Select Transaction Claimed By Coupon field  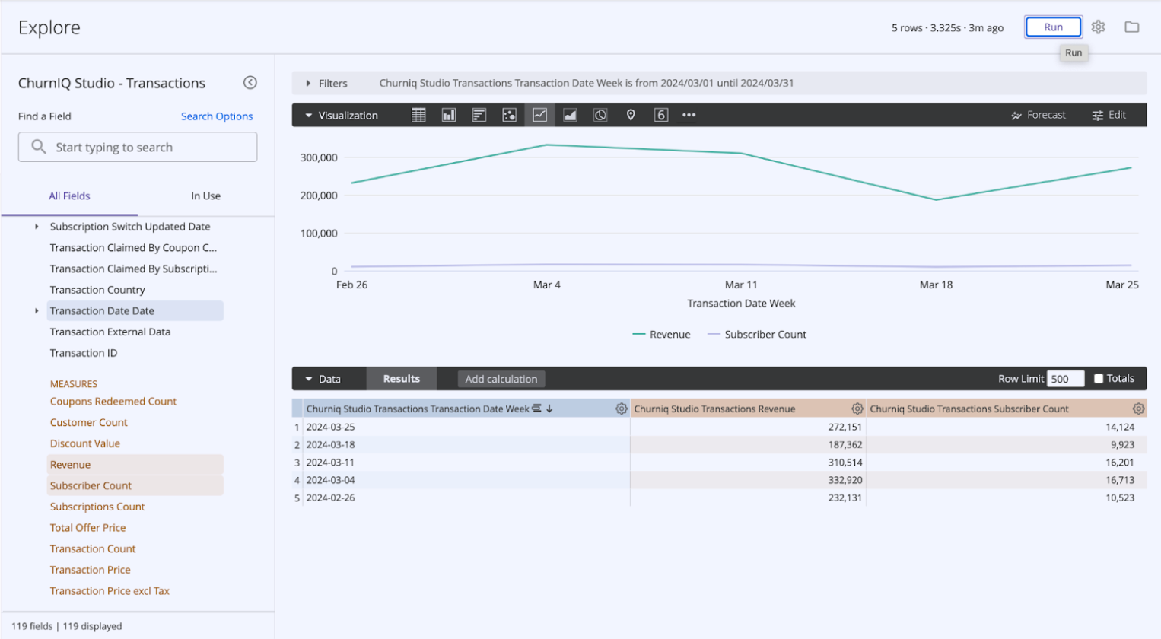pyautogui.click(x=133, y=248)
